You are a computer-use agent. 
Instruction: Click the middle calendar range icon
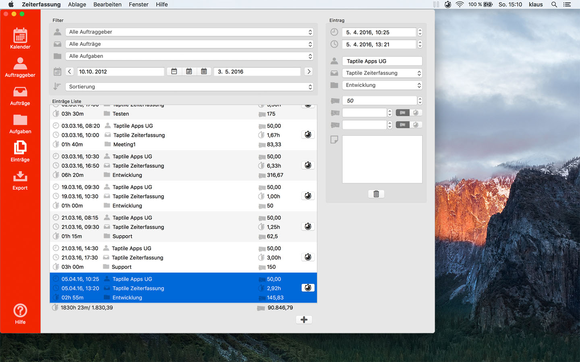[x=189, y=72]
